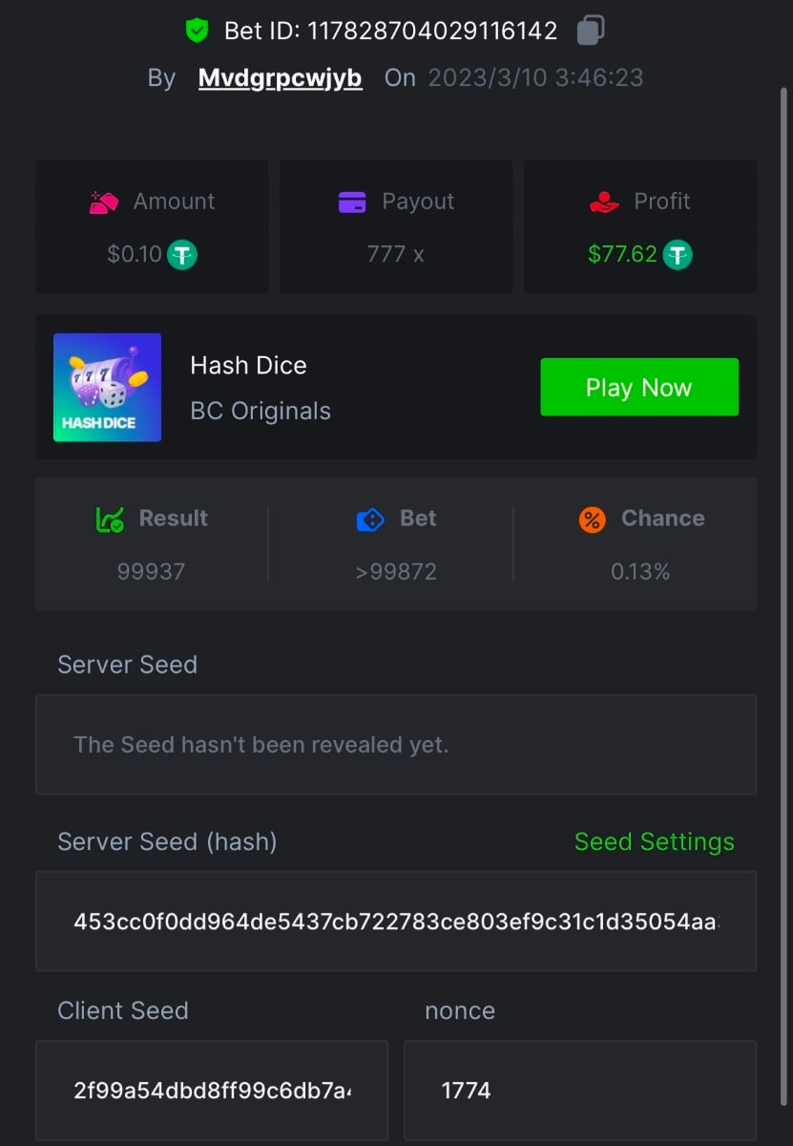Open the Seed Settings link
793x1146 pixels.
click(x=654, y=841)
